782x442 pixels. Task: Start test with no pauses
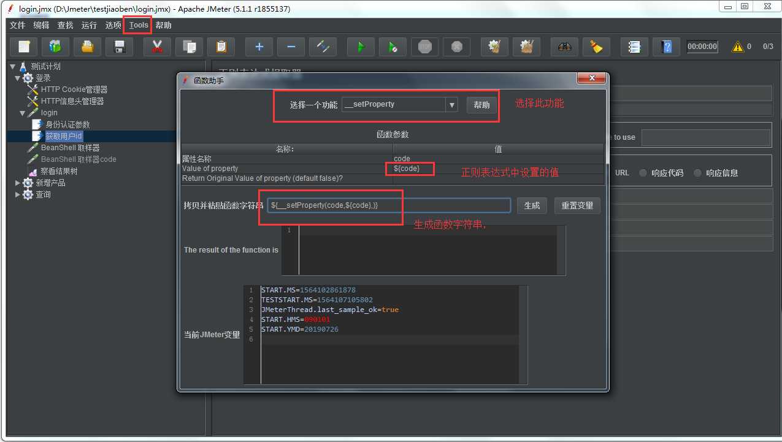tap(393, 47)
